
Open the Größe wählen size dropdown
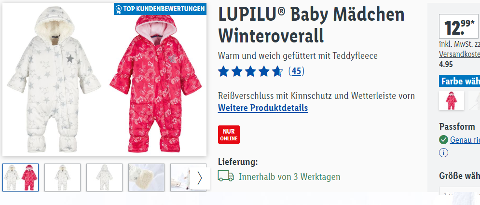459,191
